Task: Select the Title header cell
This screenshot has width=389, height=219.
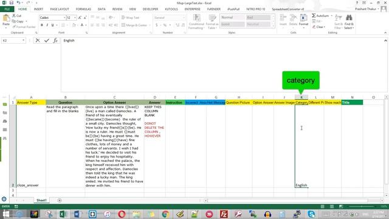Action: tap(352, 102)
